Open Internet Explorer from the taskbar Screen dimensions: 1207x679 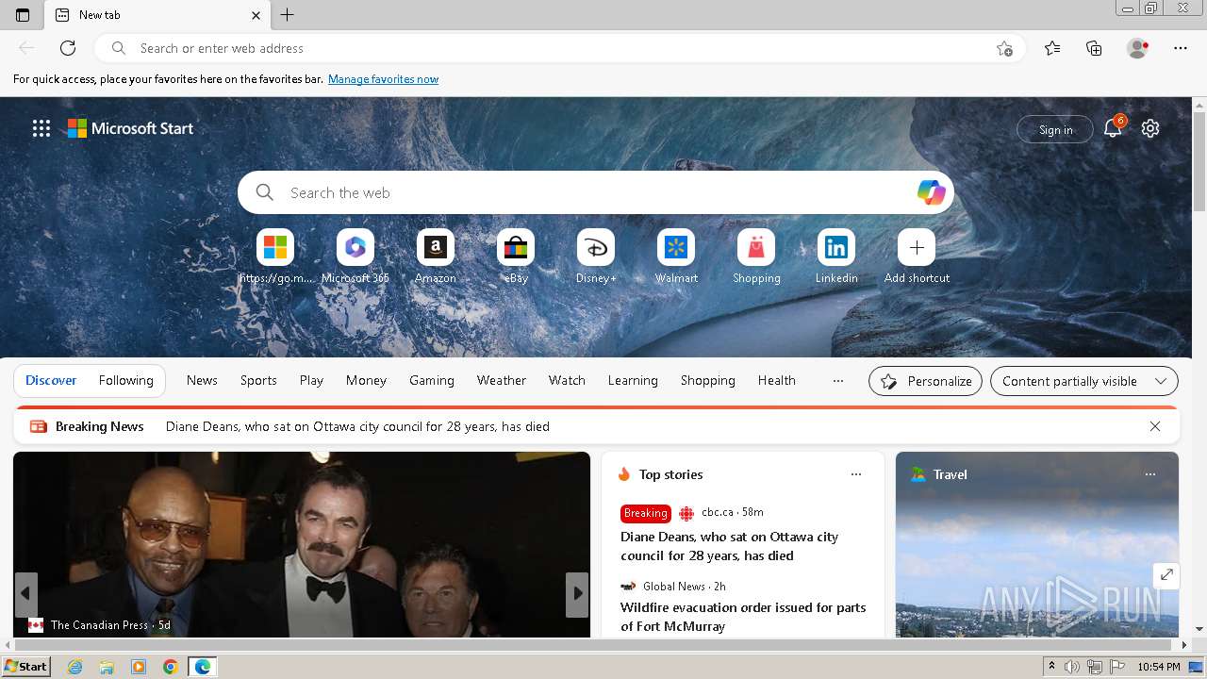click(x=74, y=667)
